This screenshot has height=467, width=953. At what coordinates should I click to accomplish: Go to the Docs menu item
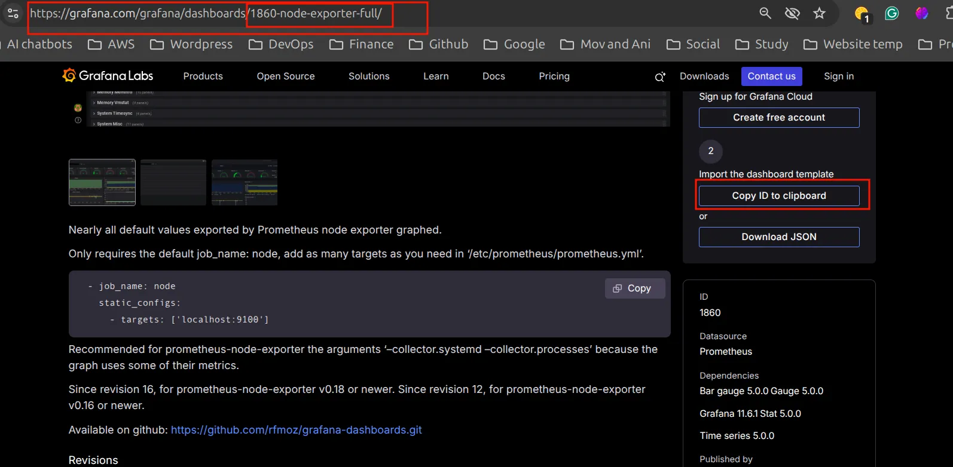[x=494, y=76]
